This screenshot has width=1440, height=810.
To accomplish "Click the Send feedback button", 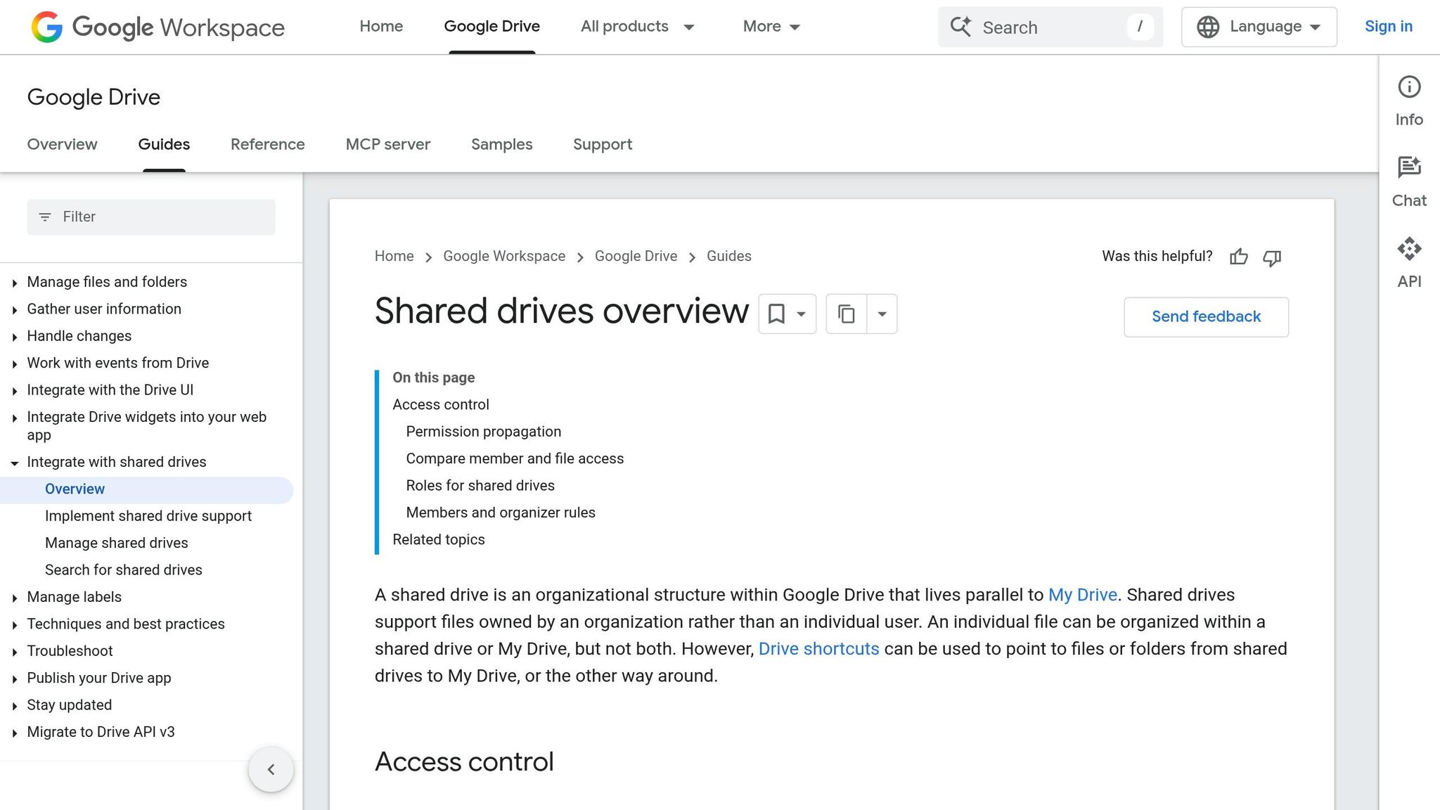I will pyautogui.click(x=1206, y=317).
